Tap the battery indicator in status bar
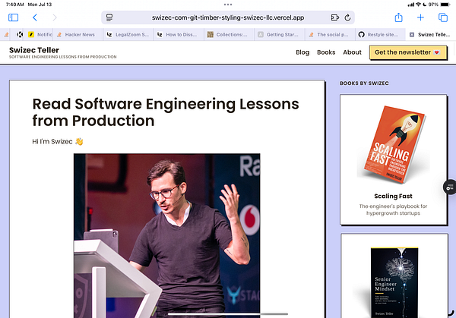Screen dimensions: 456x318 pos(445,5)
